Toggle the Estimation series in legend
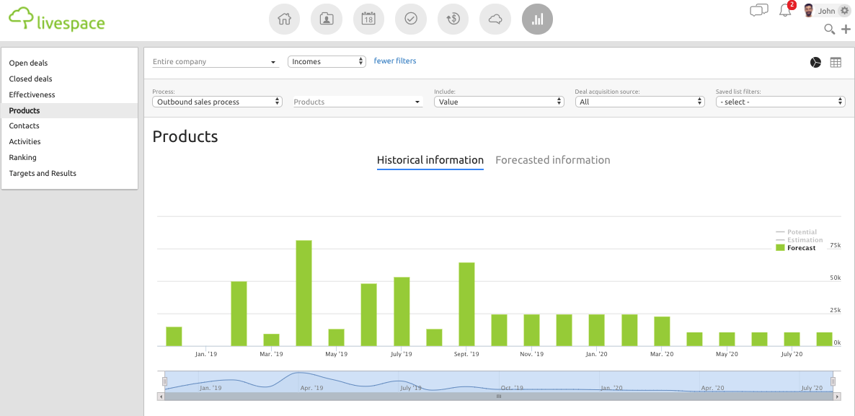The width and height of the screenshot is (855, 416). click(799, 240)
